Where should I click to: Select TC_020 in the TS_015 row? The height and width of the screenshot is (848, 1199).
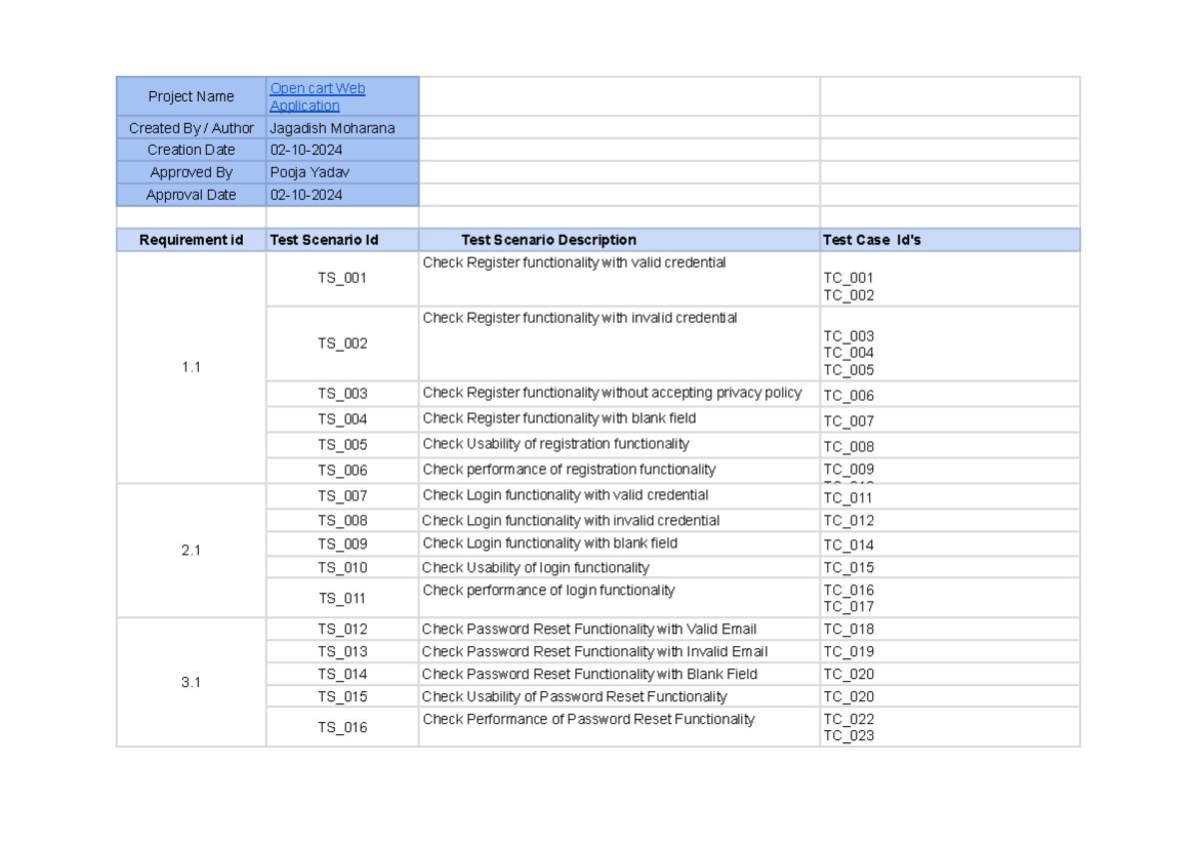coord(848,697)
